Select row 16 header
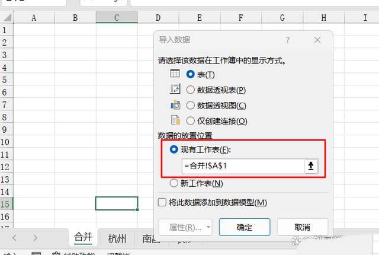379x255 pixels. pyautogui.click(x=7, y=216)
